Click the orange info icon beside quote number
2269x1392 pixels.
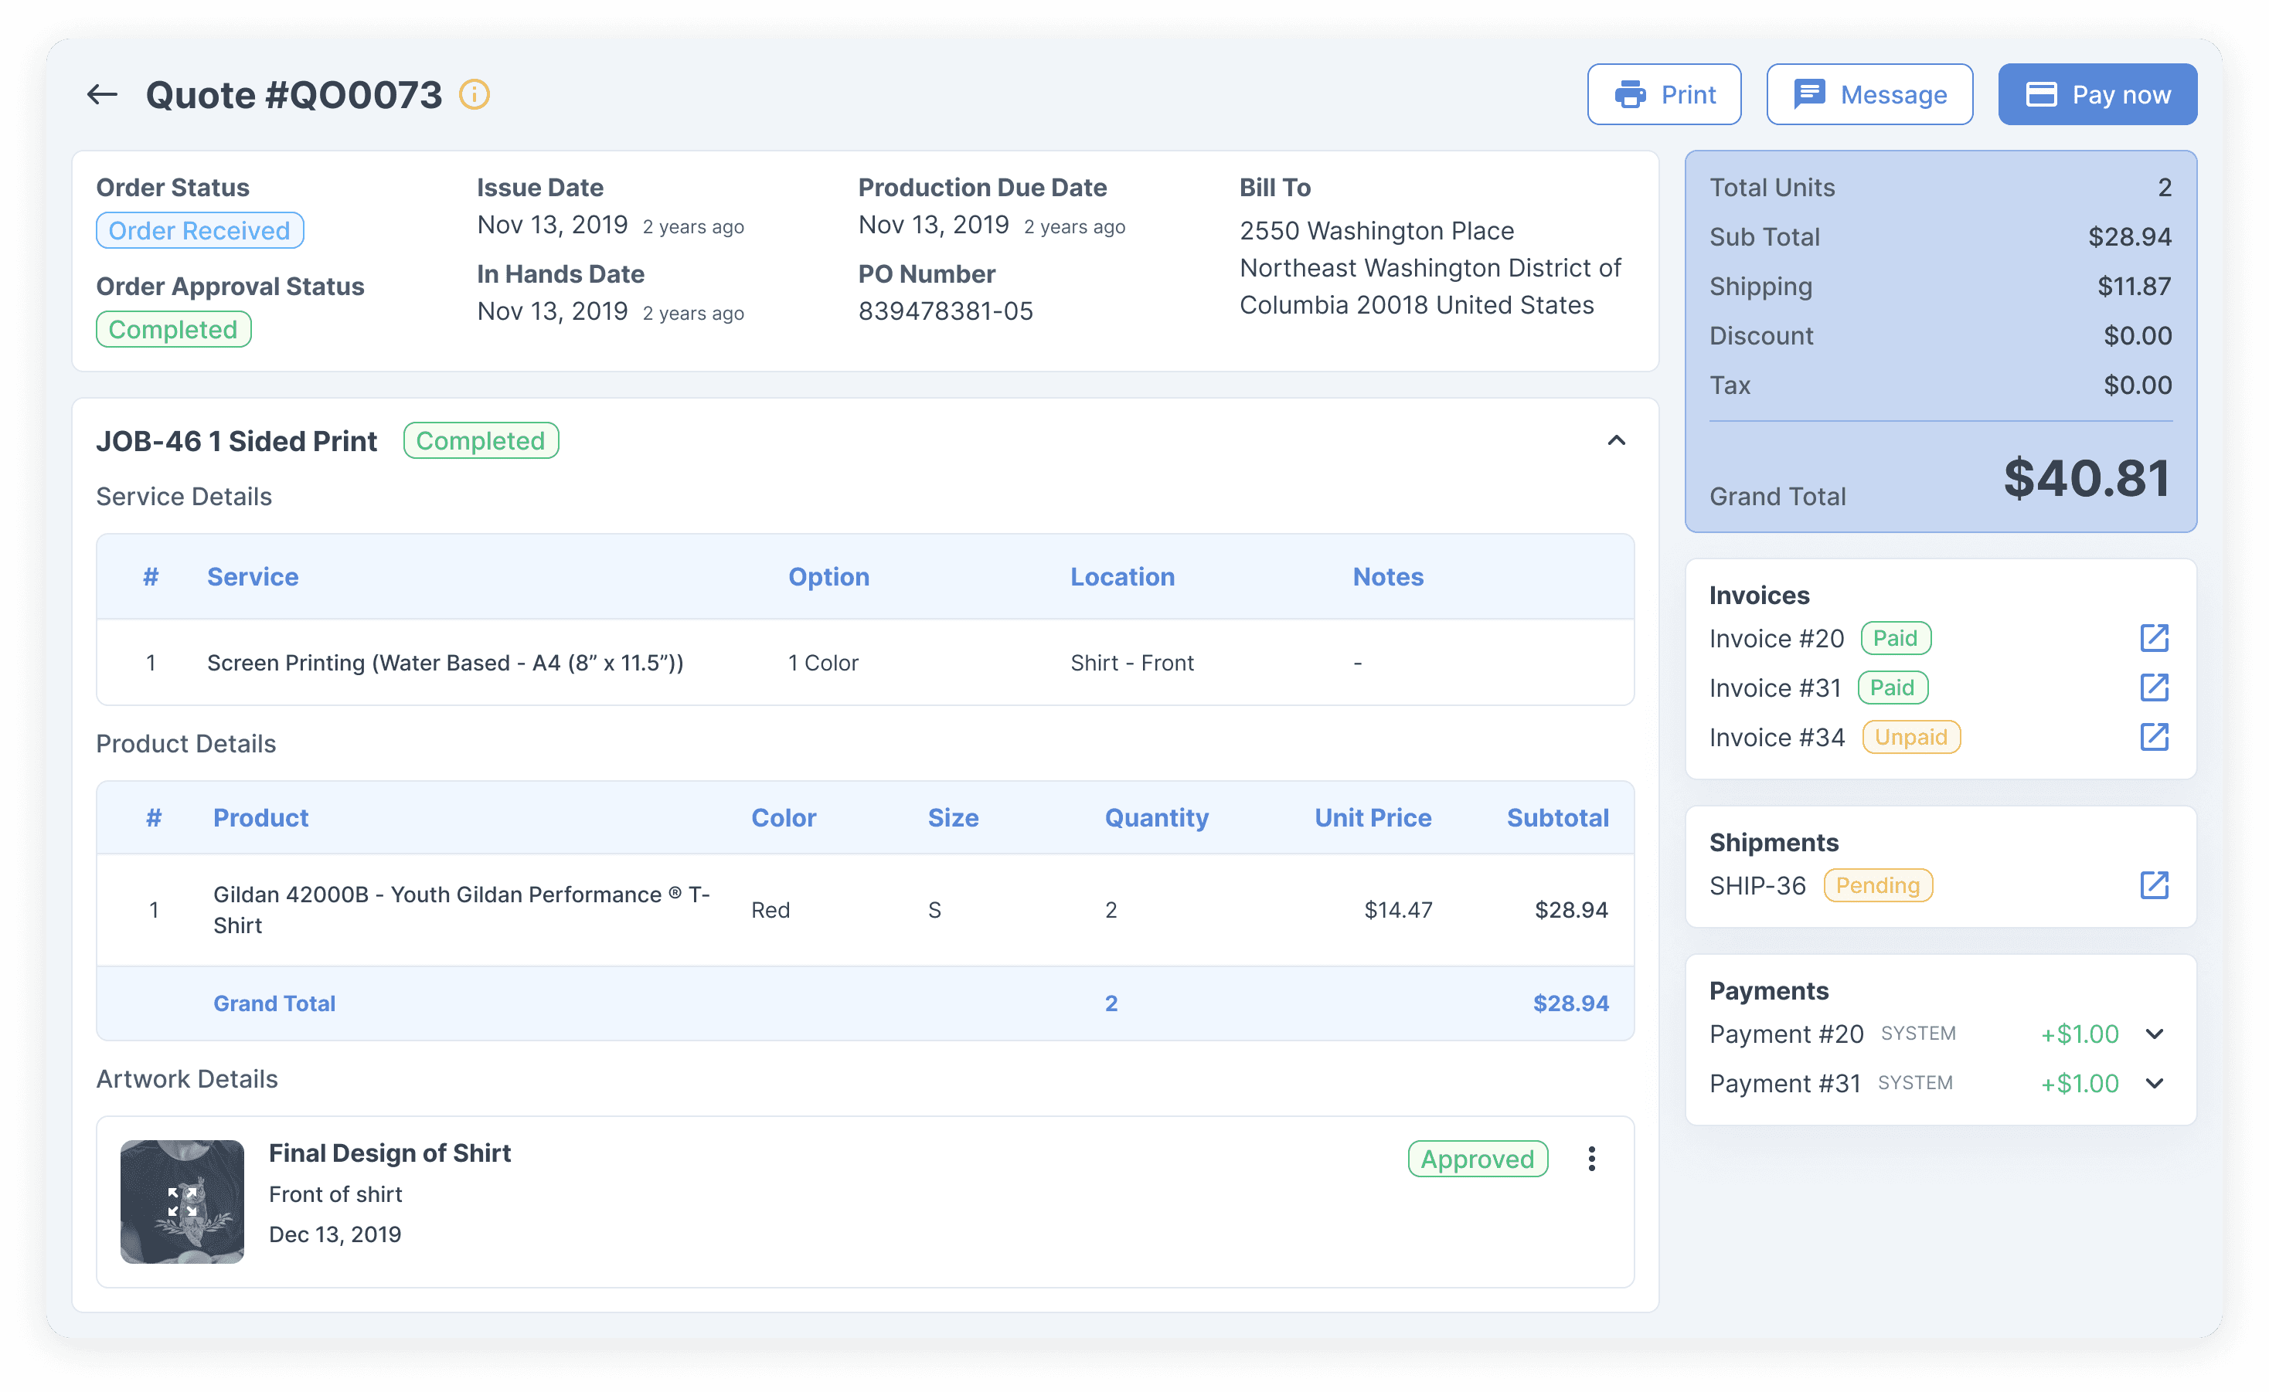click(475, 95)
